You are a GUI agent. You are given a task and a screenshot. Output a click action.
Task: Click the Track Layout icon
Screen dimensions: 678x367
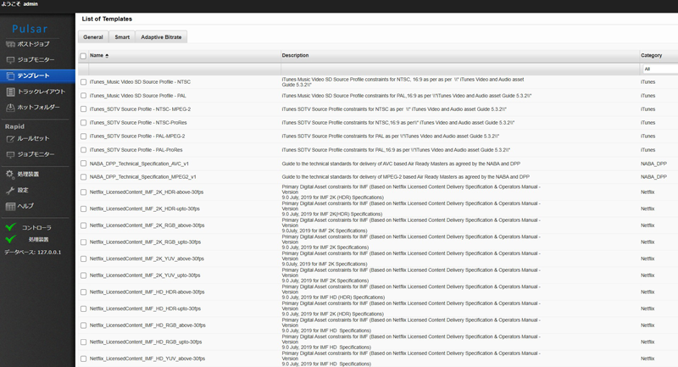pos(10,92)
